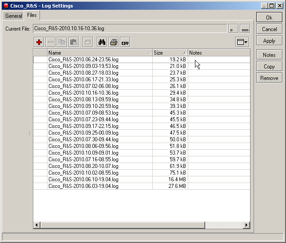Click the 27.6 MB size cell
This screenshot has width=286, height=243.
click(x=170, y=186)
